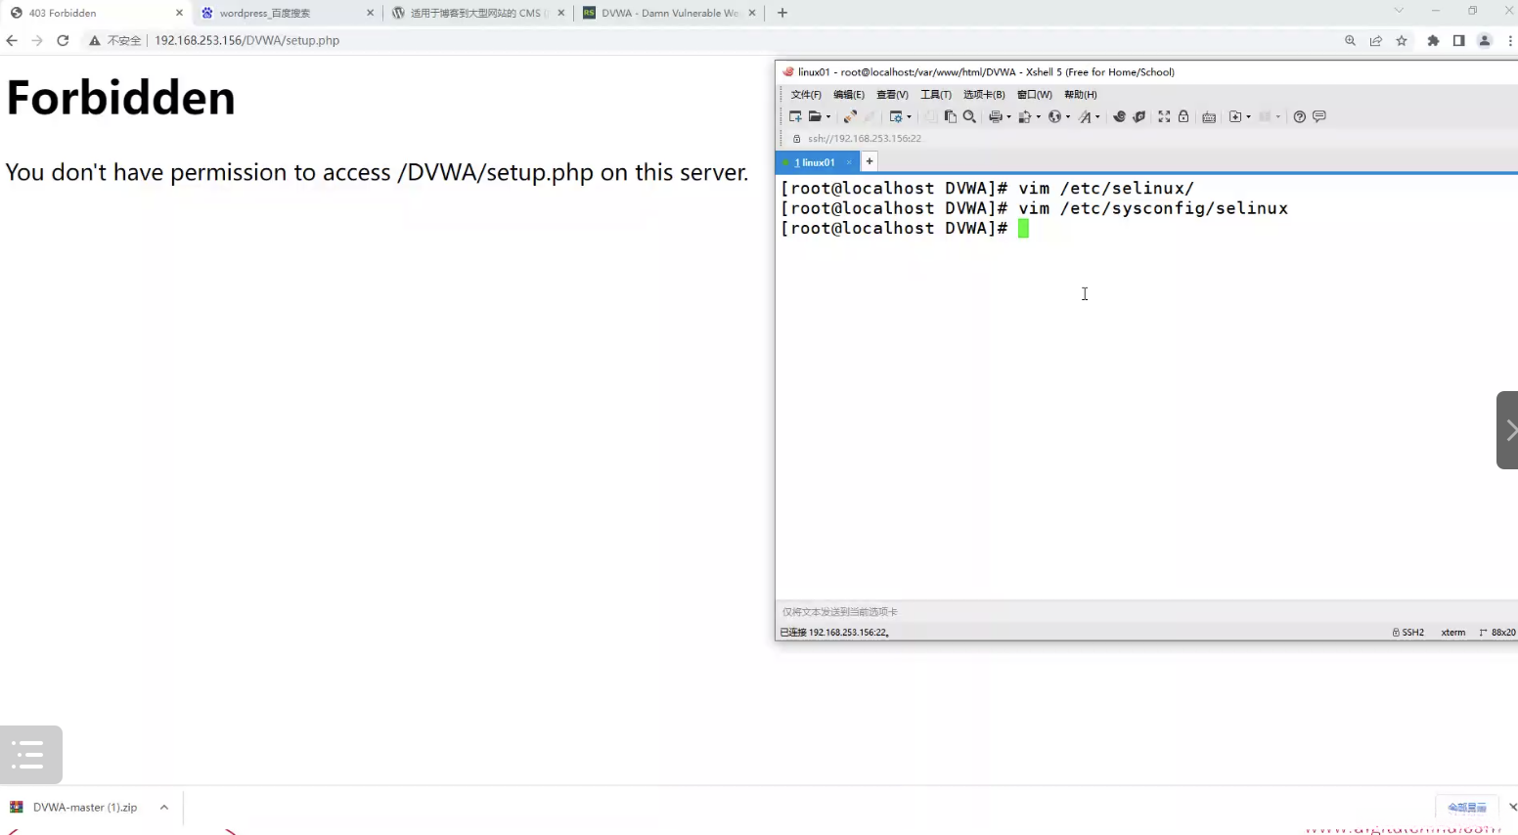Click the new tab group plus icon in Xshell
The height and width of the screenshot is (835, 1518).
click(x=1235, y=116)
